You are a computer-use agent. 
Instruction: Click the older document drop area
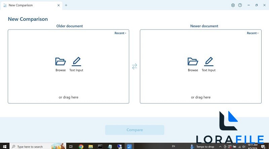pos(69,67)
